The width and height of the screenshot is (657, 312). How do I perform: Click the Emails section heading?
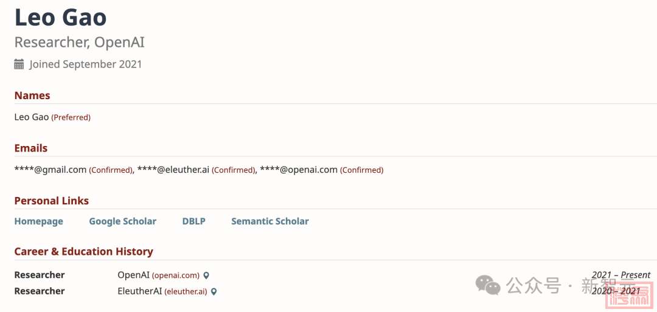pos(30,148)
